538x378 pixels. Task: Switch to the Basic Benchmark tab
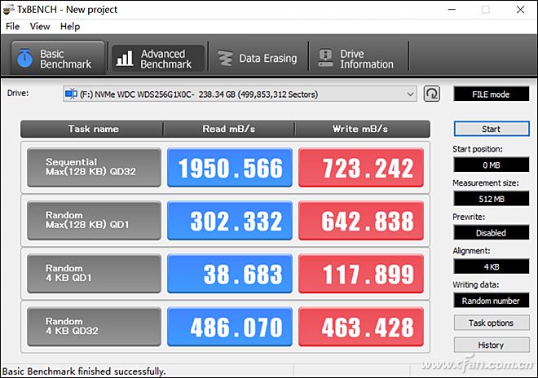(58, 58)
